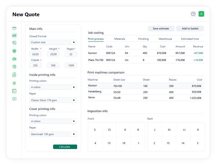Click the Save estimate button

[161, 29]
